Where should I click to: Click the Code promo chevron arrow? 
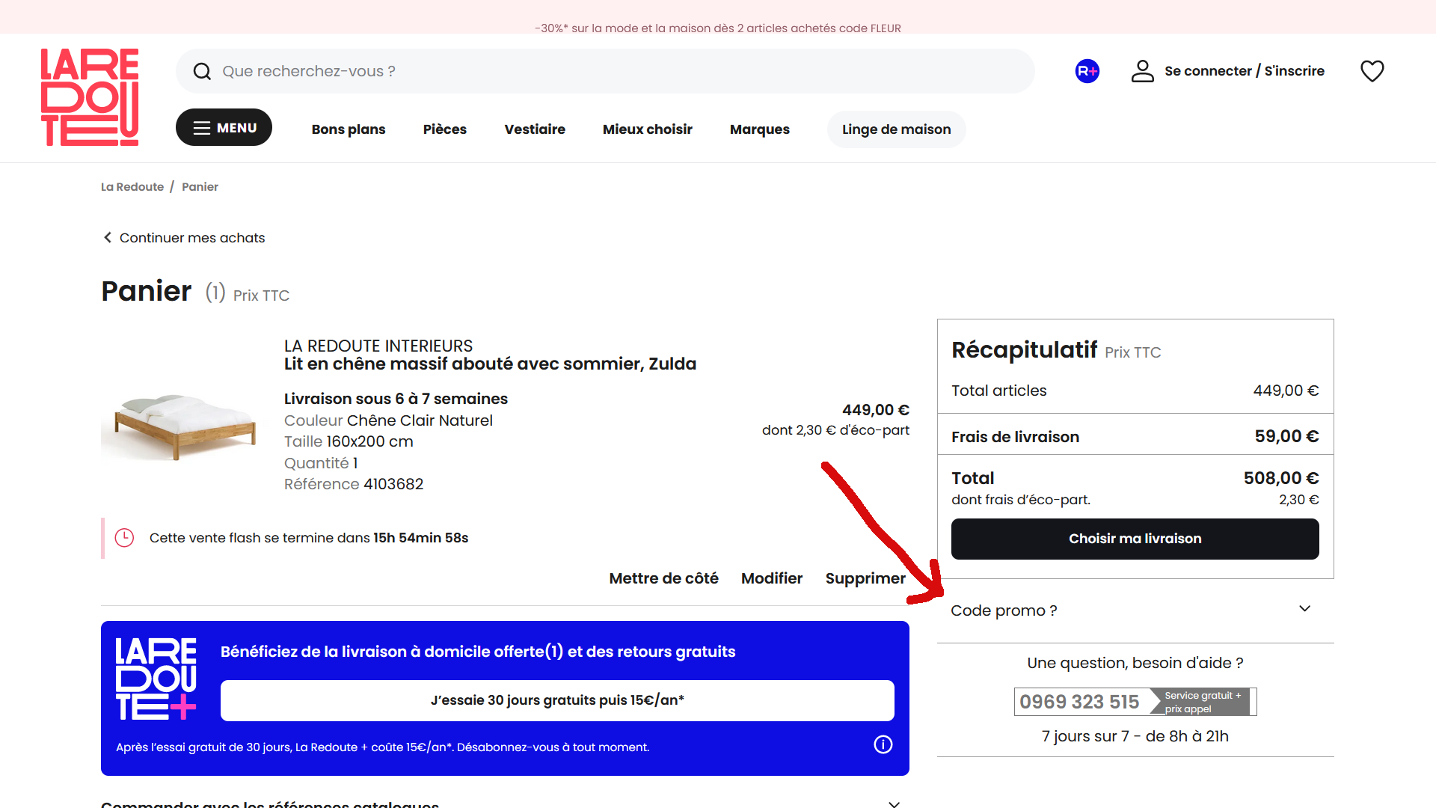1304,609
